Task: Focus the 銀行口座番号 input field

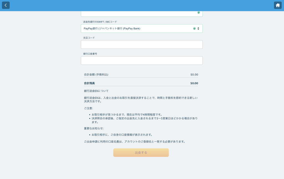Action: (x=142, y=60)
